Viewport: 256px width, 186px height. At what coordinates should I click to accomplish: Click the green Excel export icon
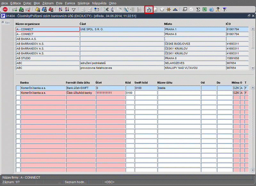[x=204, y=10]
